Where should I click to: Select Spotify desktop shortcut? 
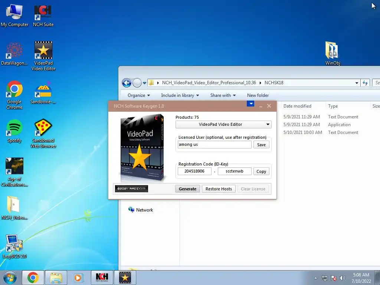click(14, 131)
